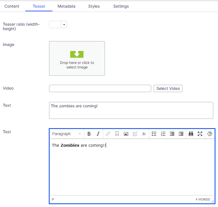Image resolution: width=218 pixels, height=207 pixels.
Task: Open the Paragraph format dropdown
Action: pyautogui.click(x=67, y=134)
